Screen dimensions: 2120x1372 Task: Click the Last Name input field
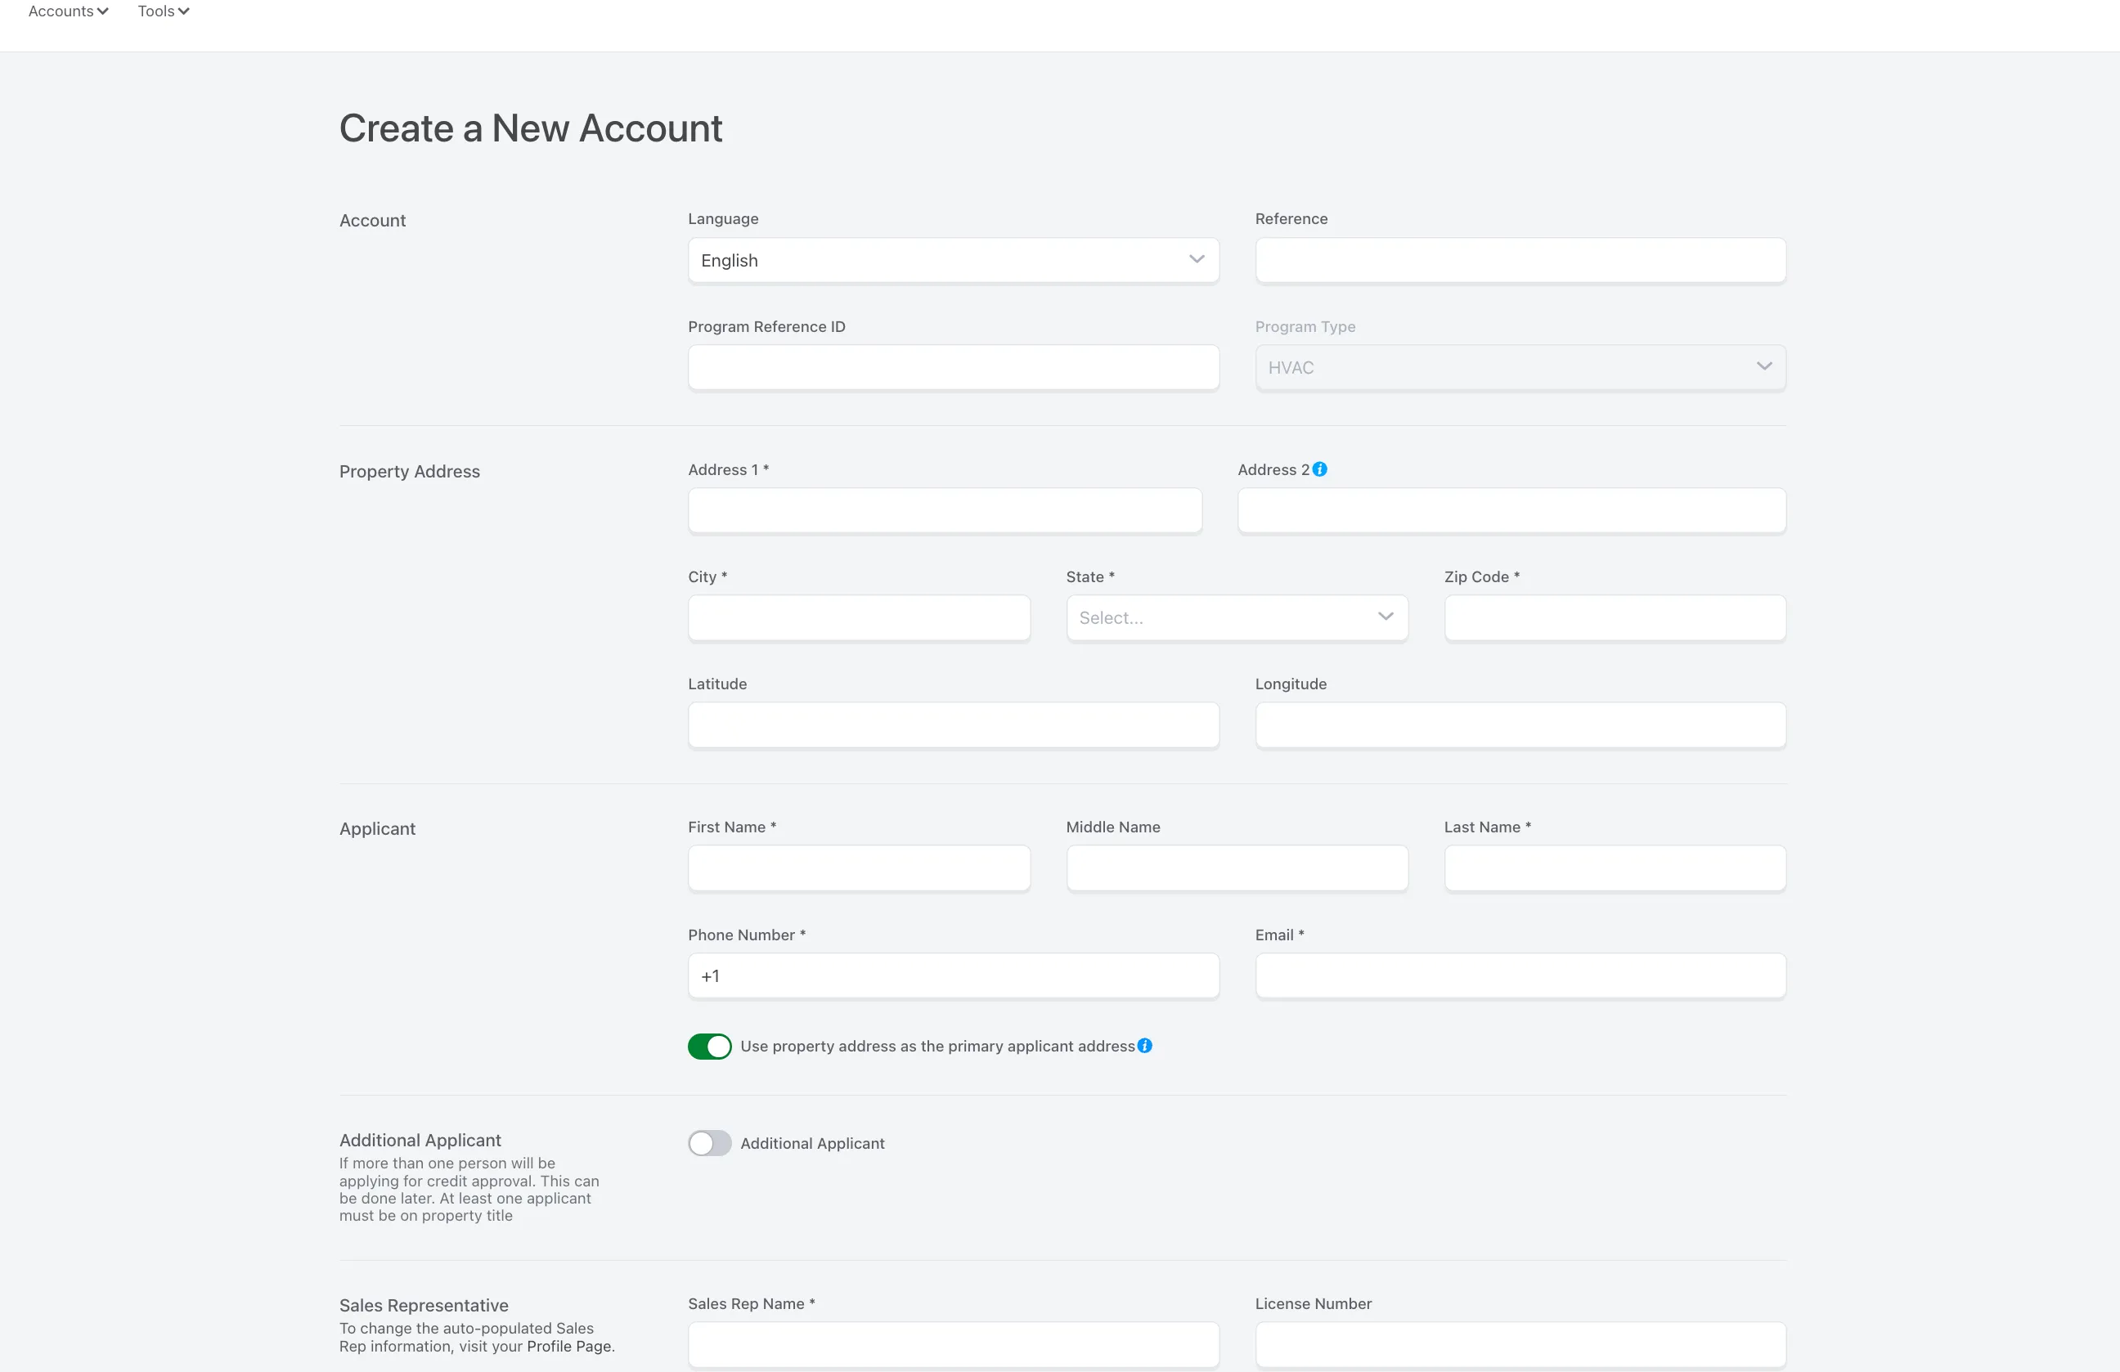pyautogui.click(x=1615, y=868)
